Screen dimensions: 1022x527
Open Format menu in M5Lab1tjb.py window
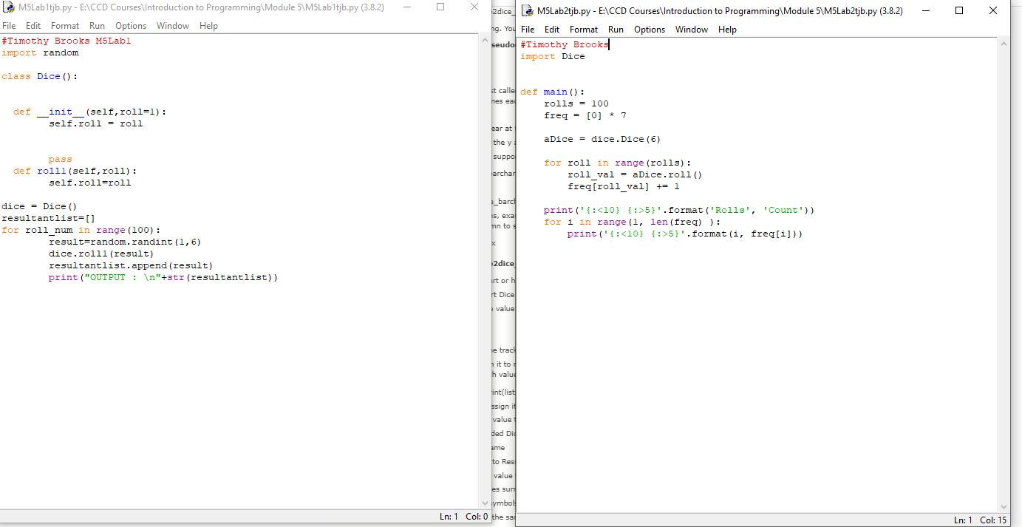click(x=65, y=25)
